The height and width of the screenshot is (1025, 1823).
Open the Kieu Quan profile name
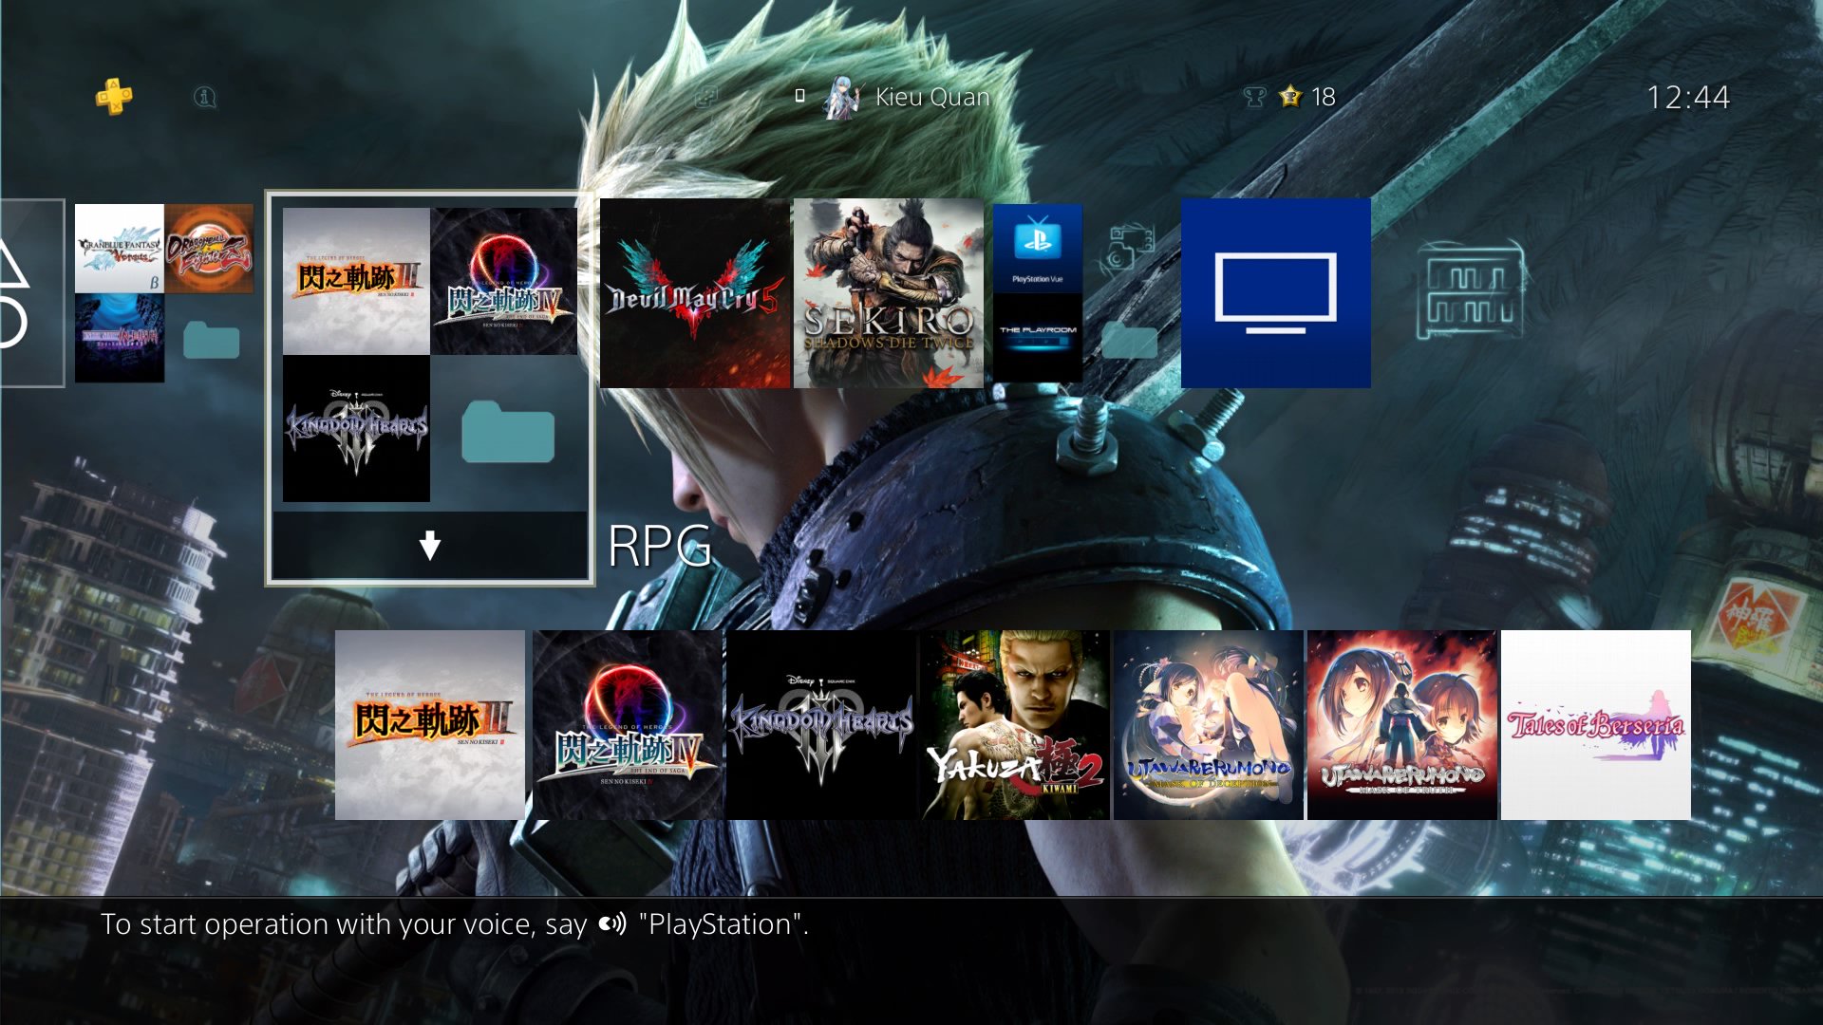click(x=932, y=97)
